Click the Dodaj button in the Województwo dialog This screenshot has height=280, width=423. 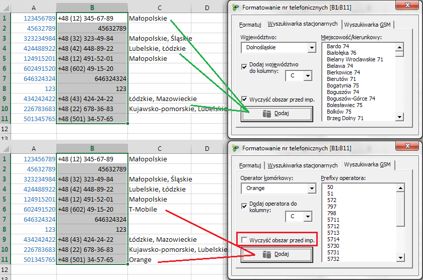tap(277, 114)
